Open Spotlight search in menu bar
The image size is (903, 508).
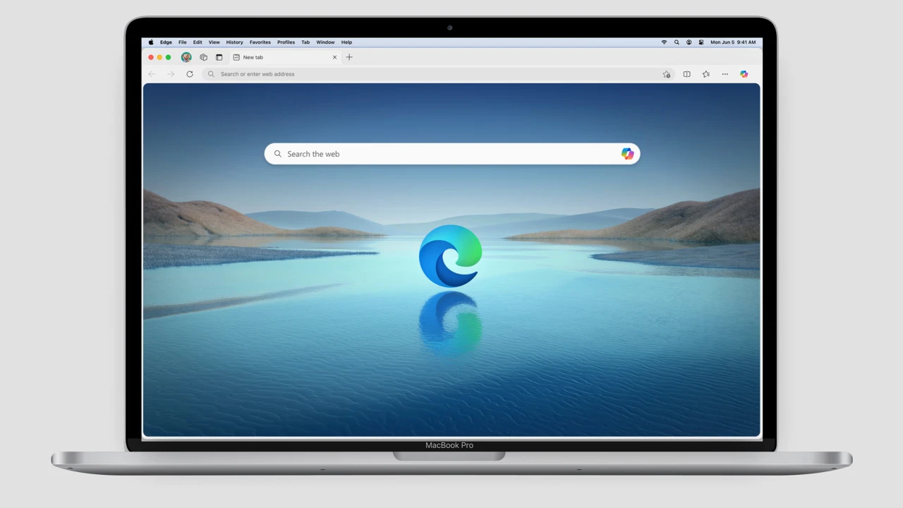[677, 42]
